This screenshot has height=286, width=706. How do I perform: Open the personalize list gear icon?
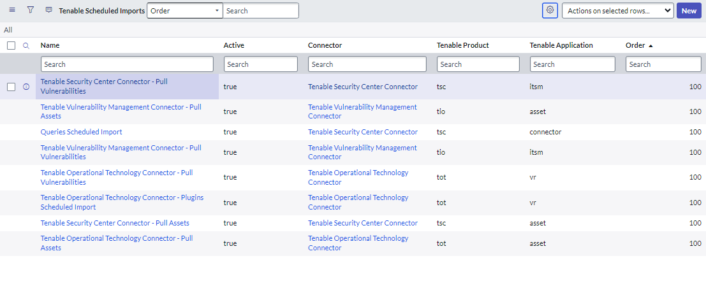[550, 10]
